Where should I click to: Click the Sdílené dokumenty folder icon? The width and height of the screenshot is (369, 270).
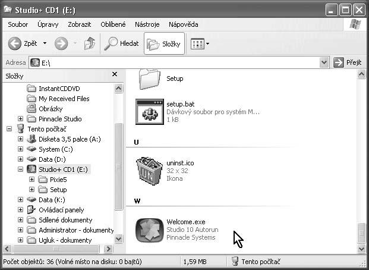click(x=31, y=220)
